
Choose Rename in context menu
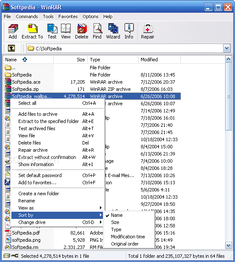click(58, 201)
